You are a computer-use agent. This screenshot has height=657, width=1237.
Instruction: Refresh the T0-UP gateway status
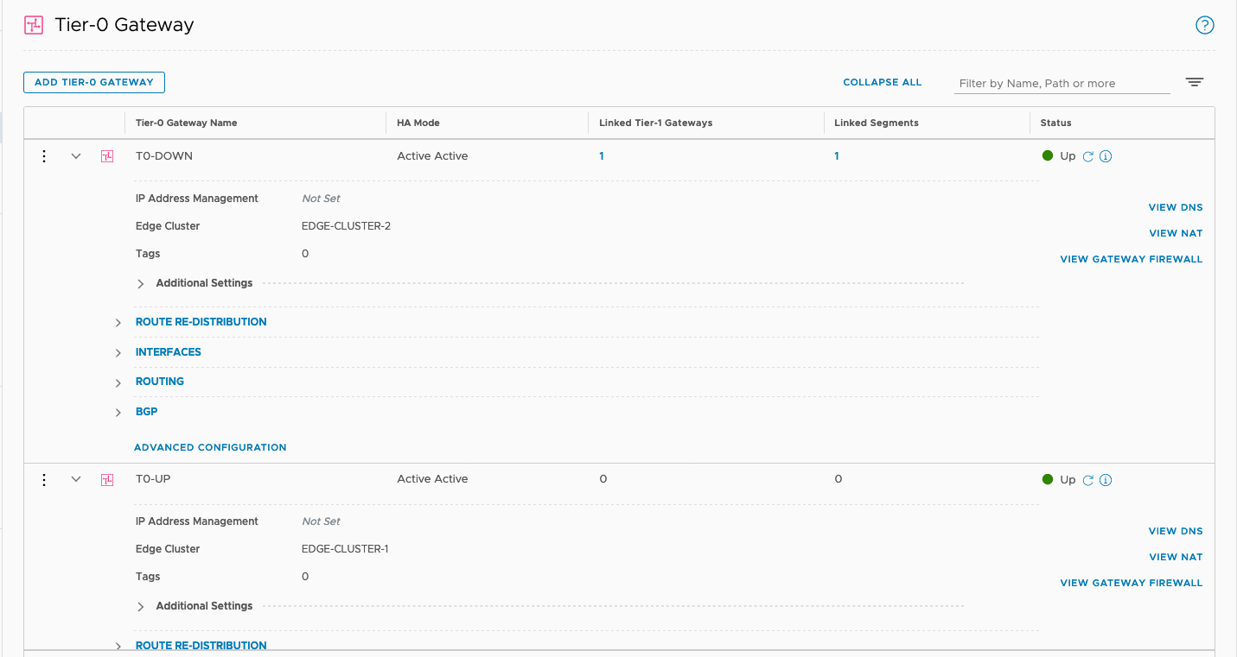pos(1088,480)
